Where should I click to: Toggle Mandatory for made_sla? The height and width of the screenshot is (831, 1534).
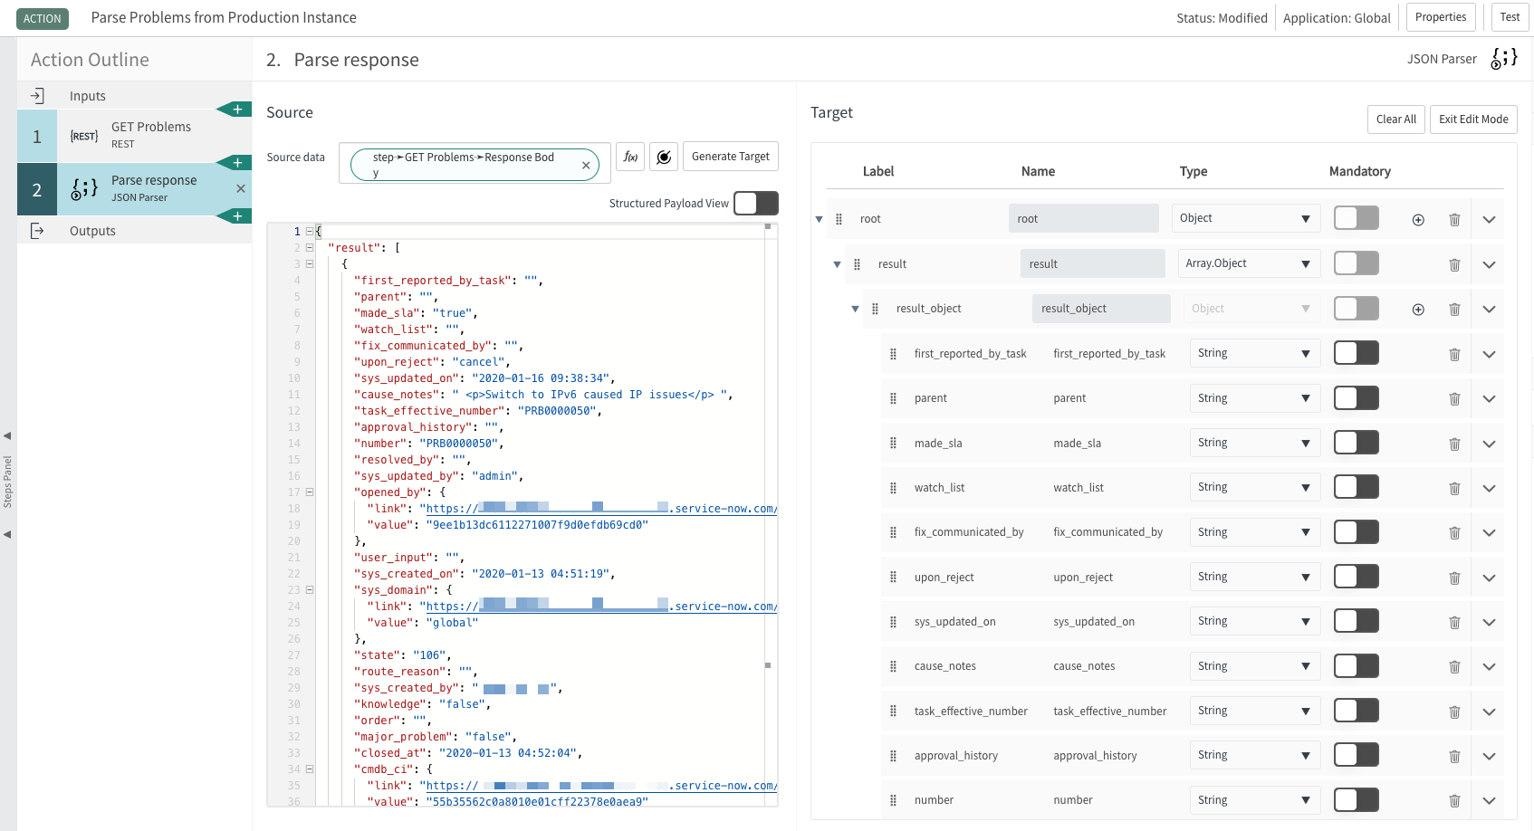click(x=1357, y=443)
